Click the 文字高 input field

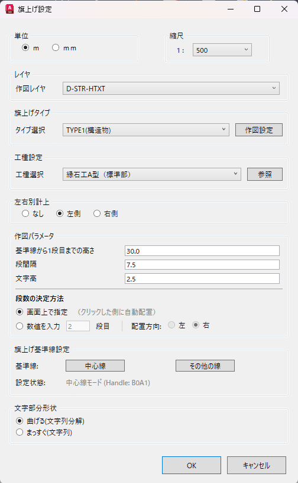pyautogui.click(x=202, y=279)
